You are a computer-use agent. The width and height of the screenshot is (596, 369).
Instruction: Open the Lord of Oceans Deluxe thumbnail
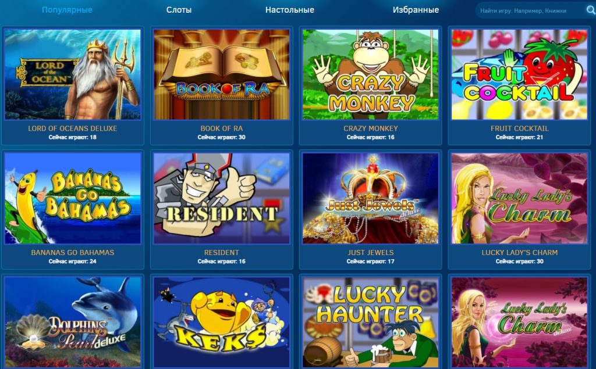[x=73, y=75]
